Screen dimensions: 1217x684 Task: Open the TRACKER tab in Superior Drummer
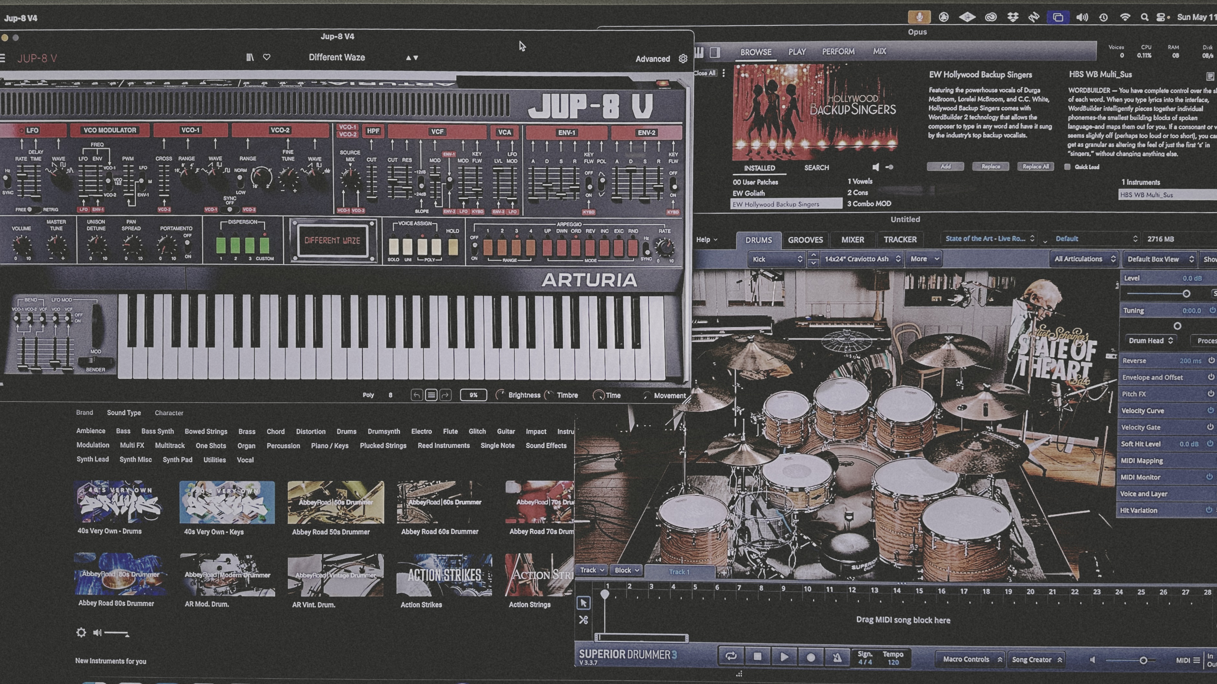[x=900, y=240]
